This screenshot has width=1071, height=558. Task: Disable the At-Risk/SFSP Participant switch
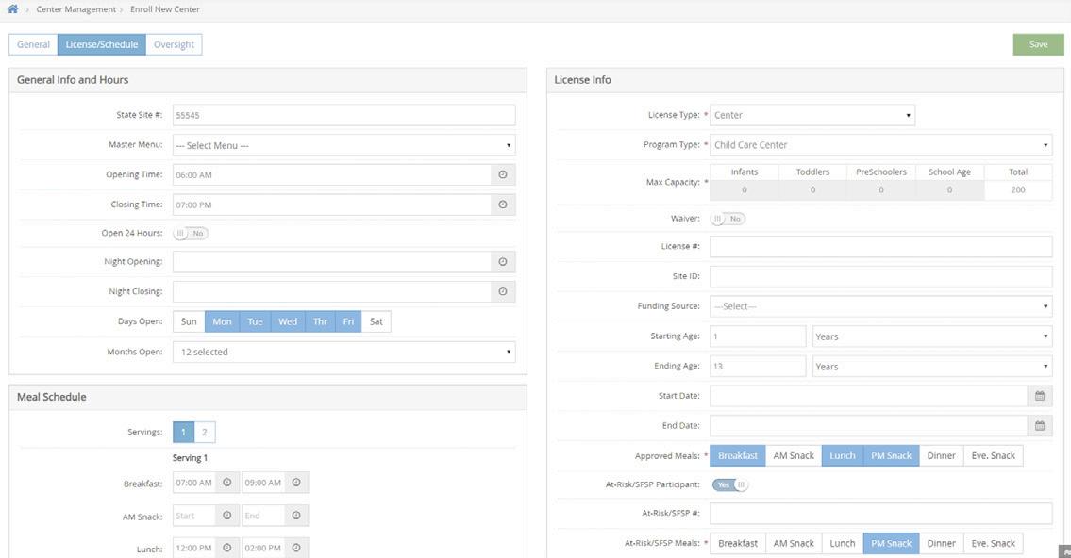(x=730, y=484)
